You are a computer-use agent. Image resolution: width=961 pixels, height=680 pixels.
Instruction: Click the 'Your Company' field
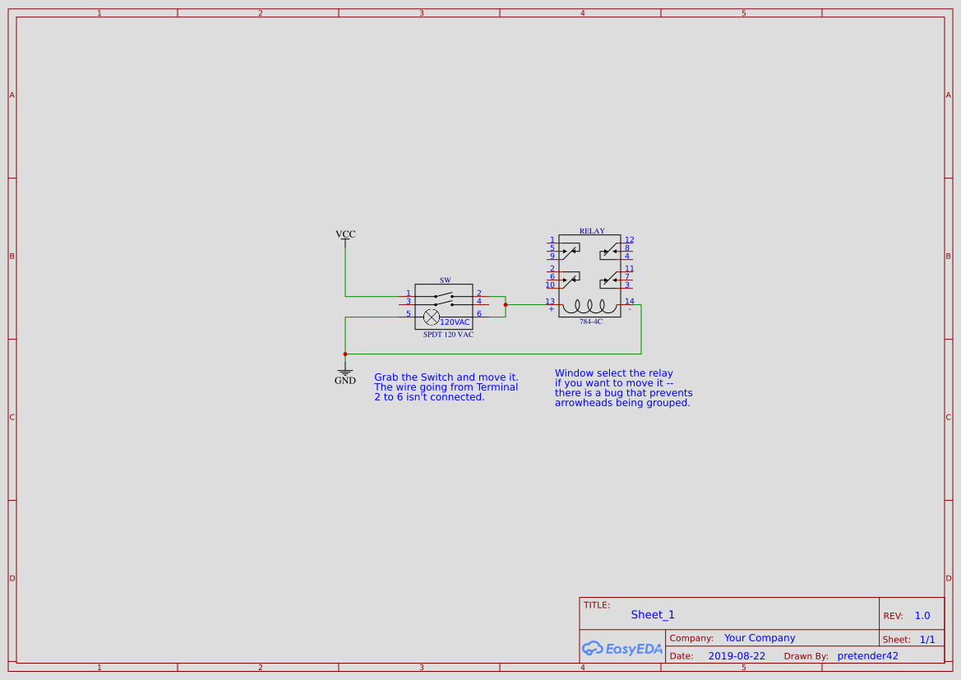[760, 638]
